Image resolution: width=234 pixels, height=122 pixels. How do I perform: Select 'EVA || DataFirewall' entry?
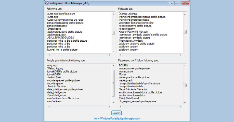129,98
